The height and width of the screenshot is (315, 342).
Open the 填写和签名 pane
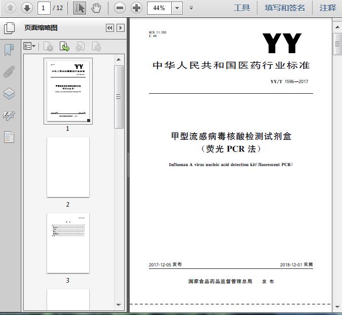pyautogui.click(x=285, y=8)
